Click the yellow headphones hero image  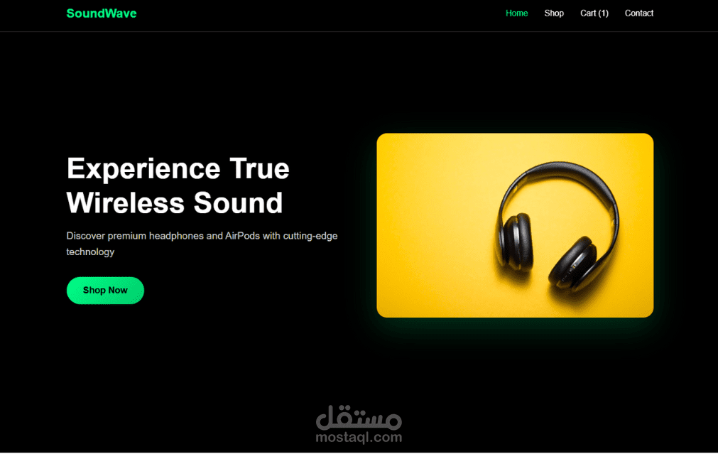tap(515, 225)
